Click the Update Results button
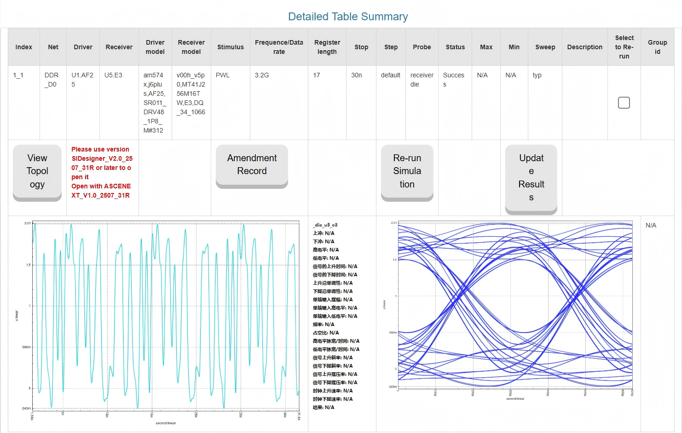The width and height of the screenshot is (682, 433). pos(531,178)
